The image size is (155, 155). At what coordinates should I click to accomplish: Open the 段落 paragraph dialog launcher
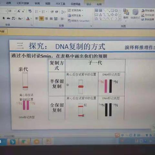[x=91, y=26]
